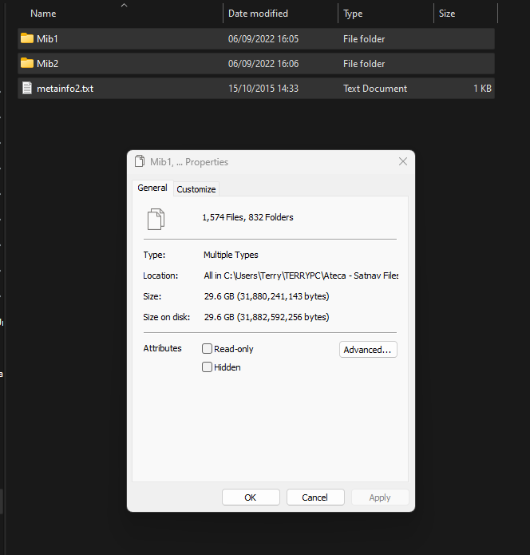The width and height of the screenshot is (530, 555).
Task: Sort by the Name column header
Action: [43, 14]
